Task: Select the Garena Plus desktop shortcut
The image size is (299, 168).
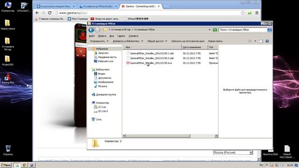Action: 7,78
